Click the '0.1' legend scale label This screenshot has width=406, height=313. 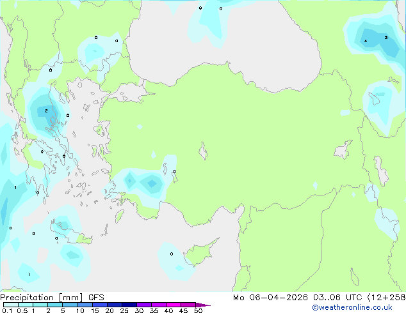(x=7, y=310)
